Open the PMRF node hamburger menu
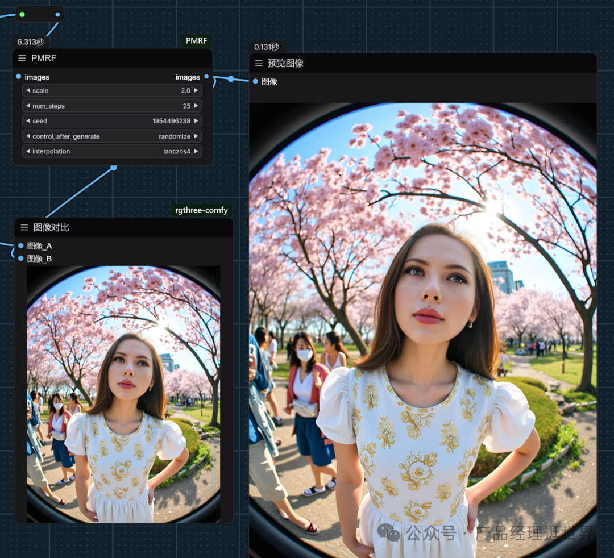The image size is (614, 558). pos(22,59)
